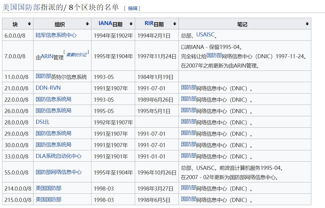
Task: Select the 21.0.0.0/8 block cell
Action: (x=18, y=88)
